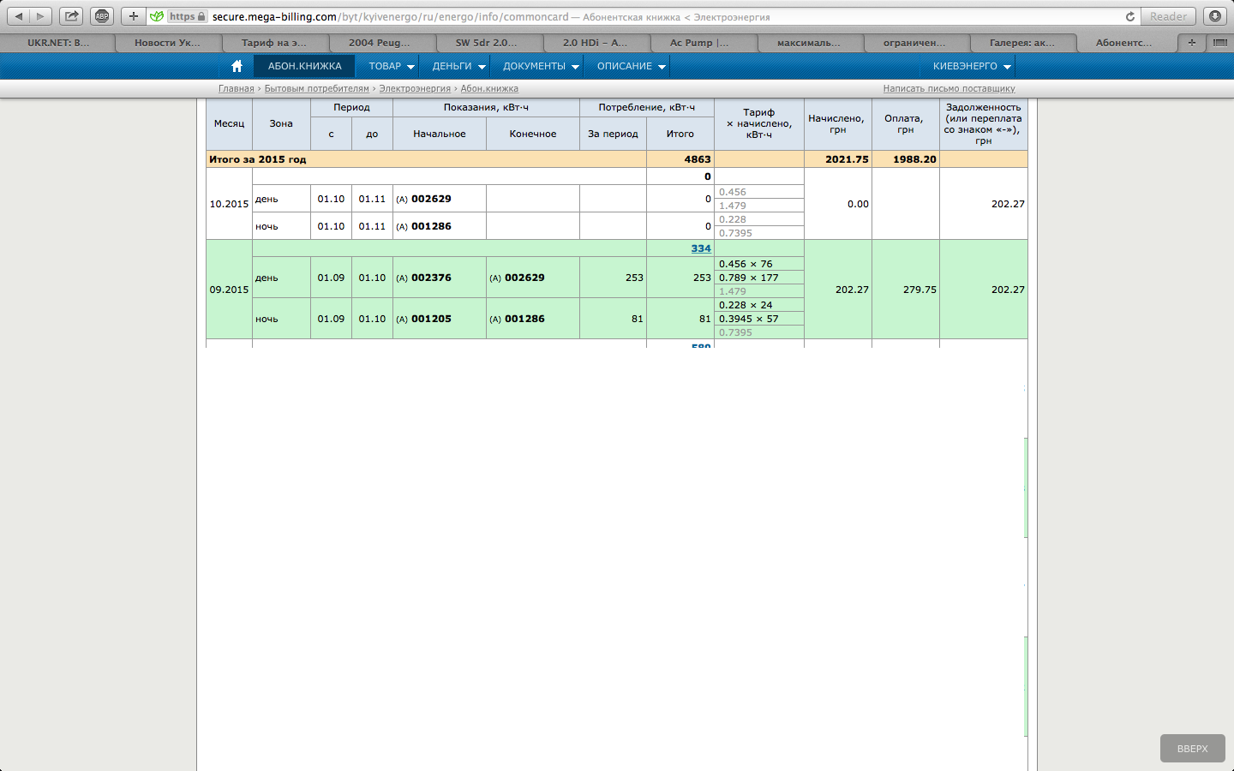Expand the ТОВАР dropdown menu
The height and width of the screenshot is (771, 1234).
pyautogui.click(x=392, y=66)
